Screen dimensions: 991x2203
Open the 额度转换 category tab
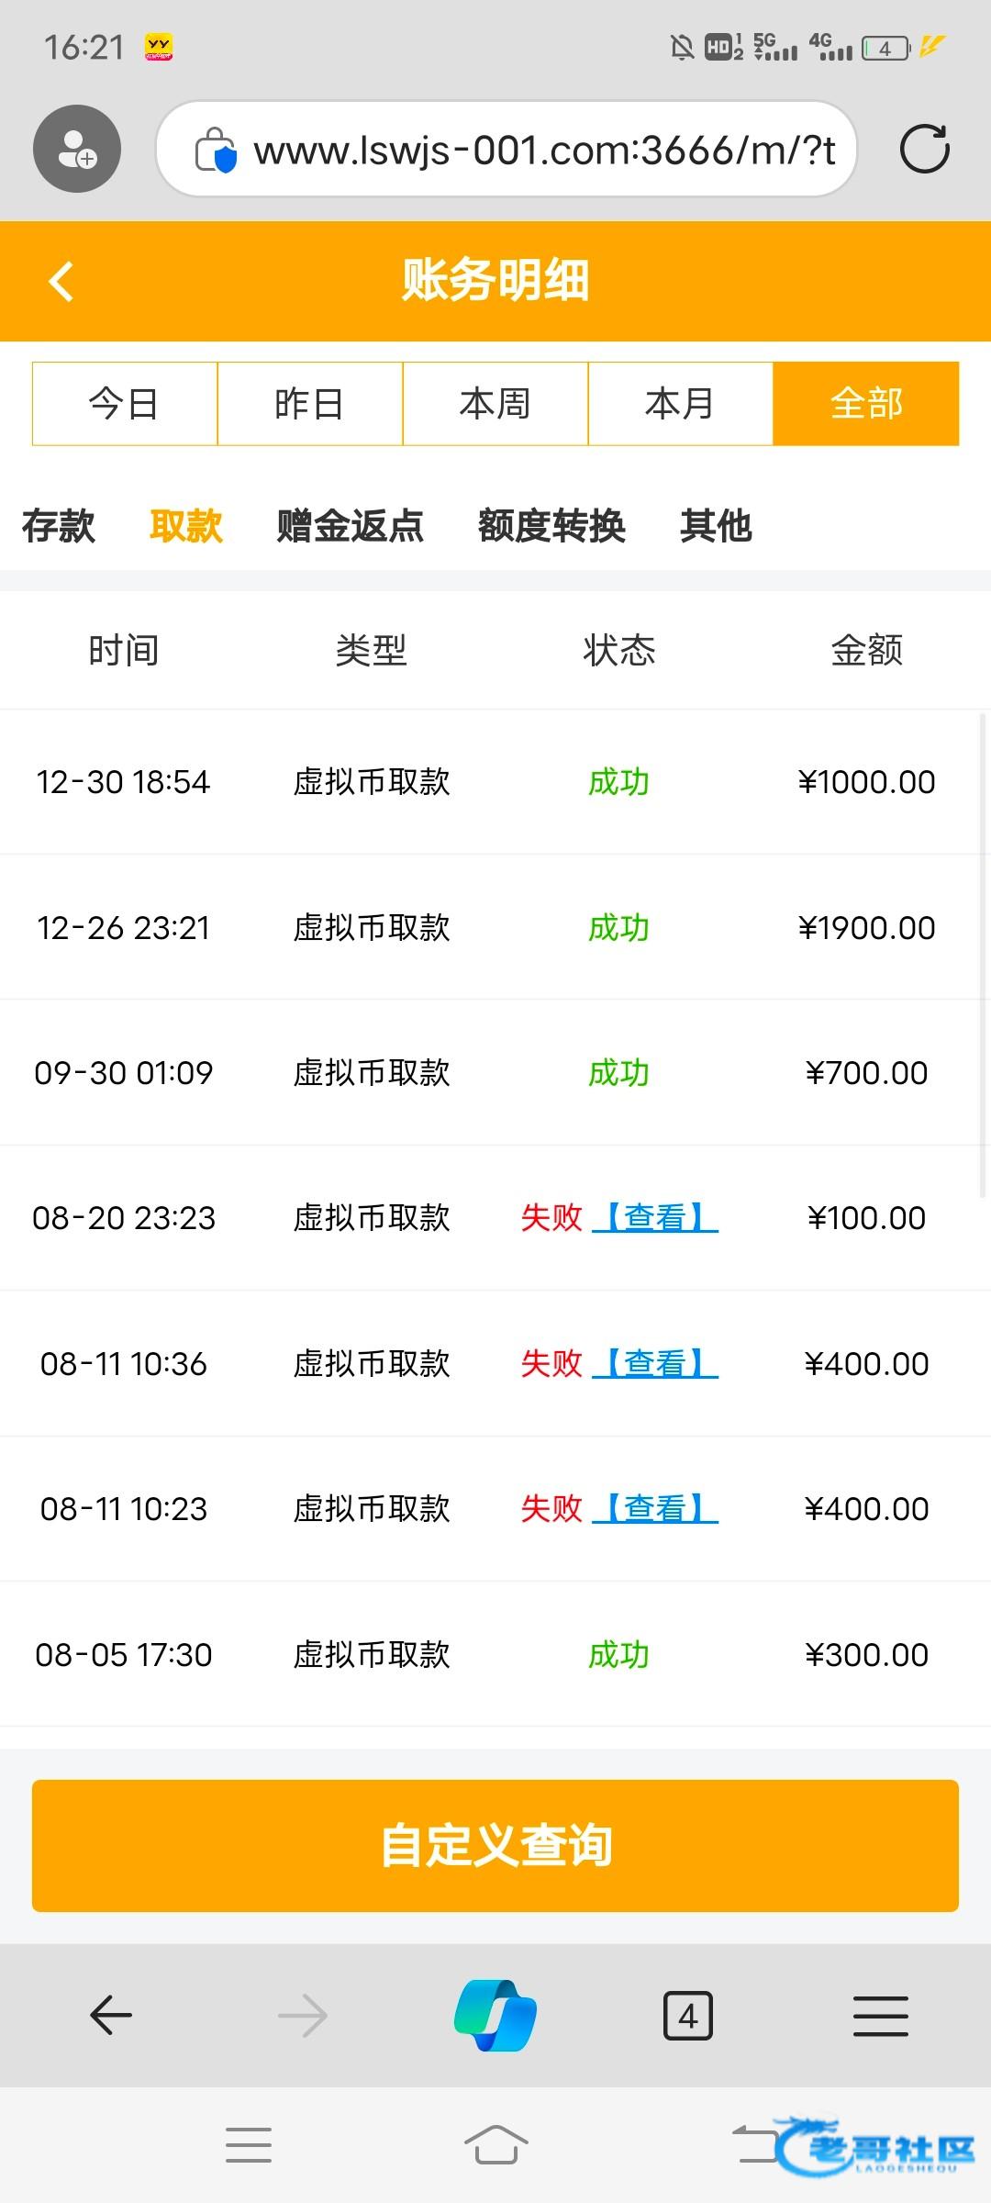click(x=551, y=526)
